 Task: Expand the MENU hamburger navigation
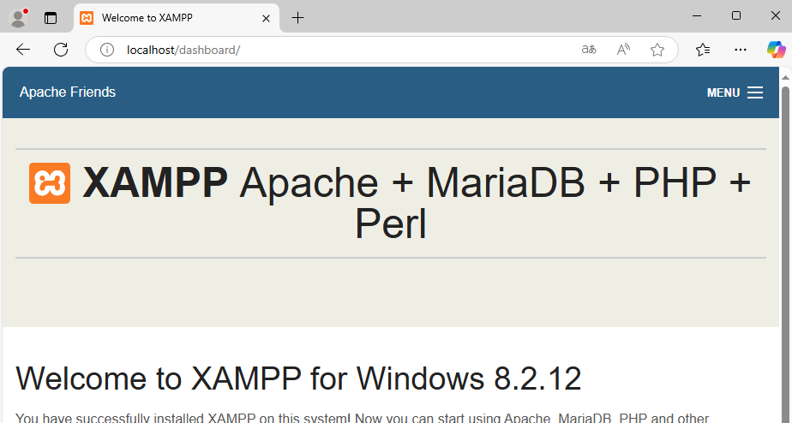[x=735, y=92]
